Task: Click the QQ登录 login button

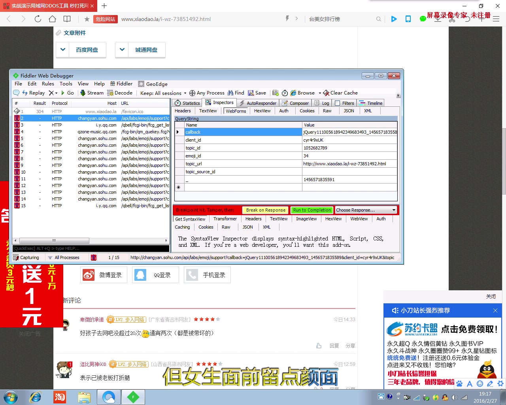Action: pyautogui.click(x=156, y=275)
